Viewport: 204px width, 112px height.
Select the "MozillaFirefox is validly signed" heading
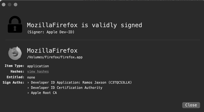[x=85, y=25]
